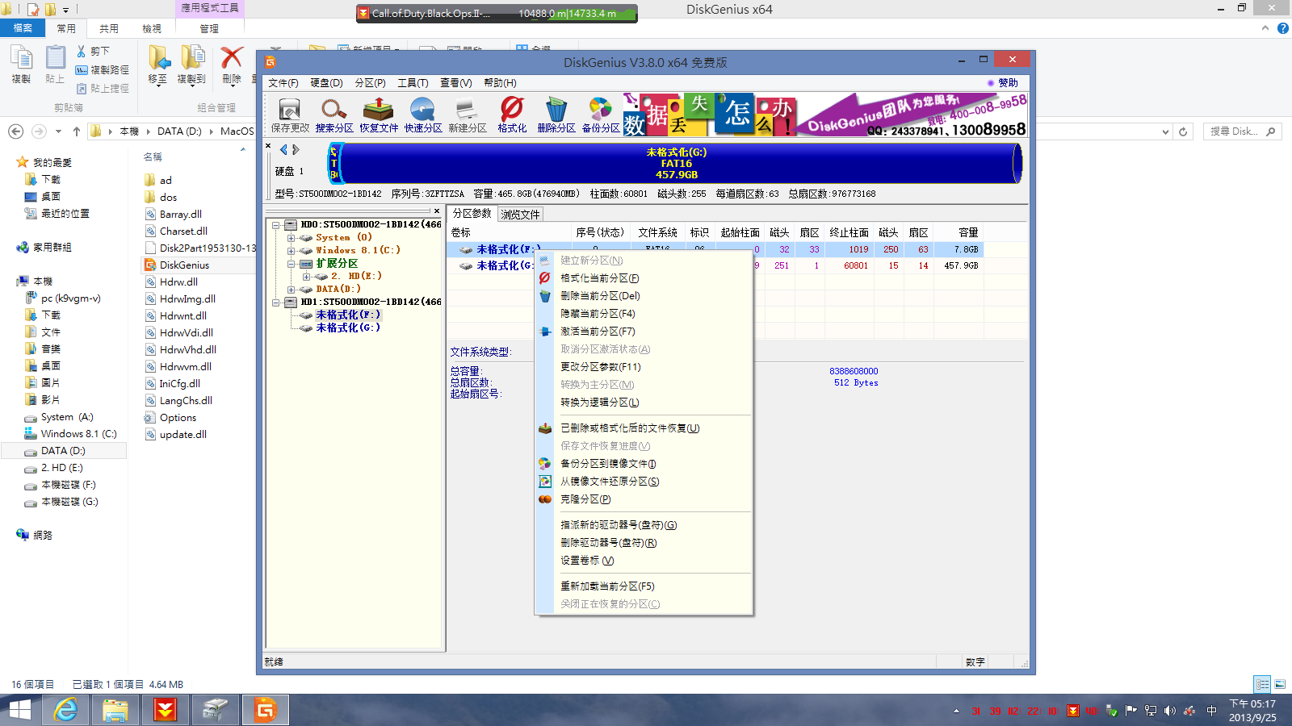Open the Disk (硬盘) menu
This screenshot has width=1292, height=726.
[326, 83]
